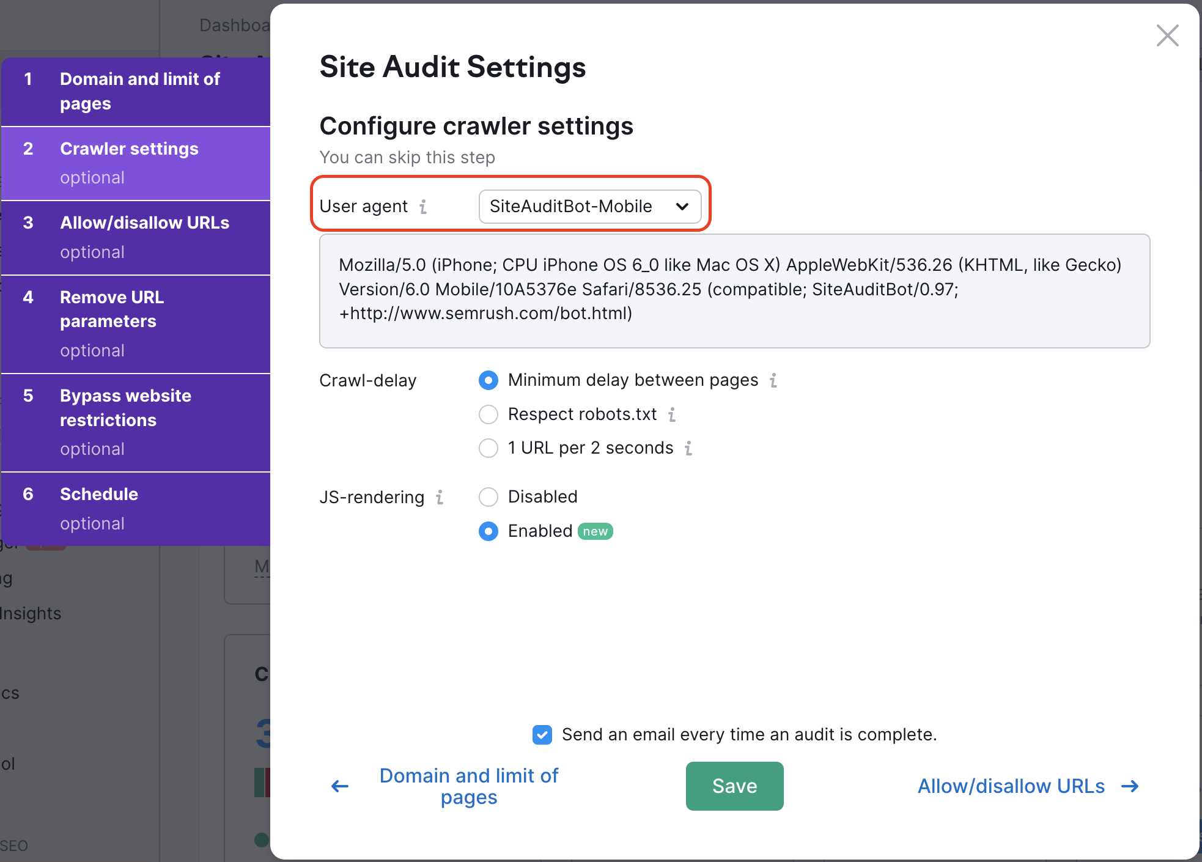Select Enabled JS-rendering option

[x=489, y=531]
